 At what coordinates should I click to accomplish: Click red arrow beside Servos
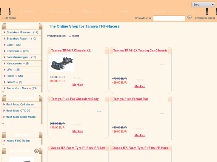pos(4,82)
